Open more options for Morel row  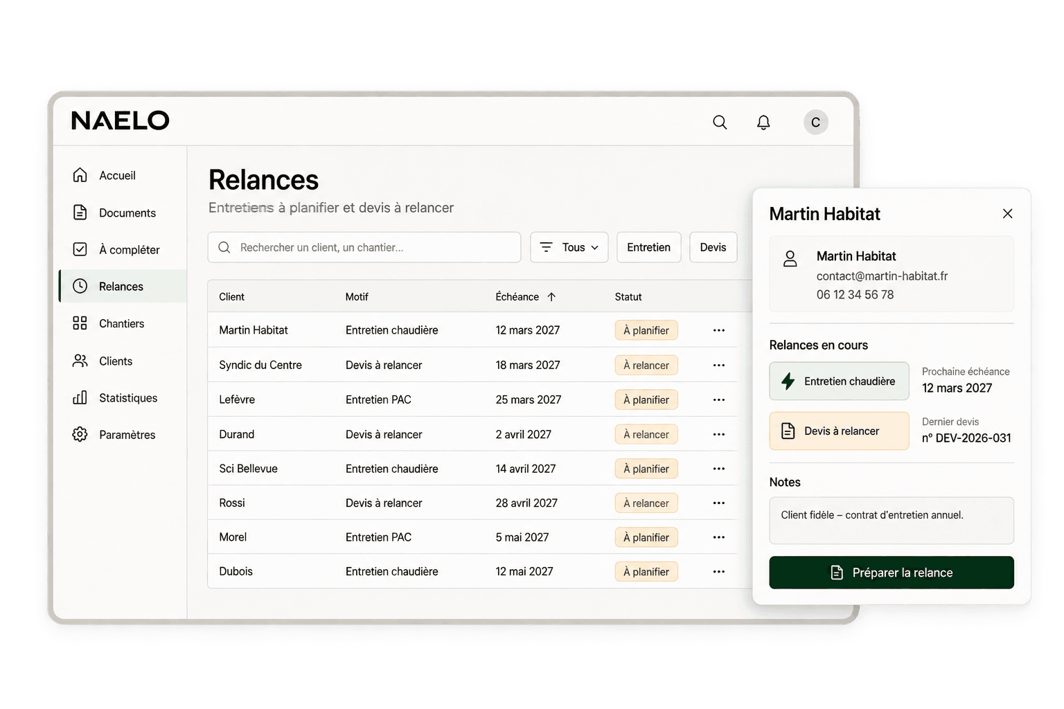click(x=719, y=537)
